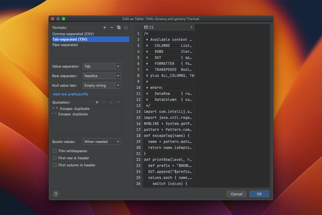Click the add format plus icon

pos(105,27)
